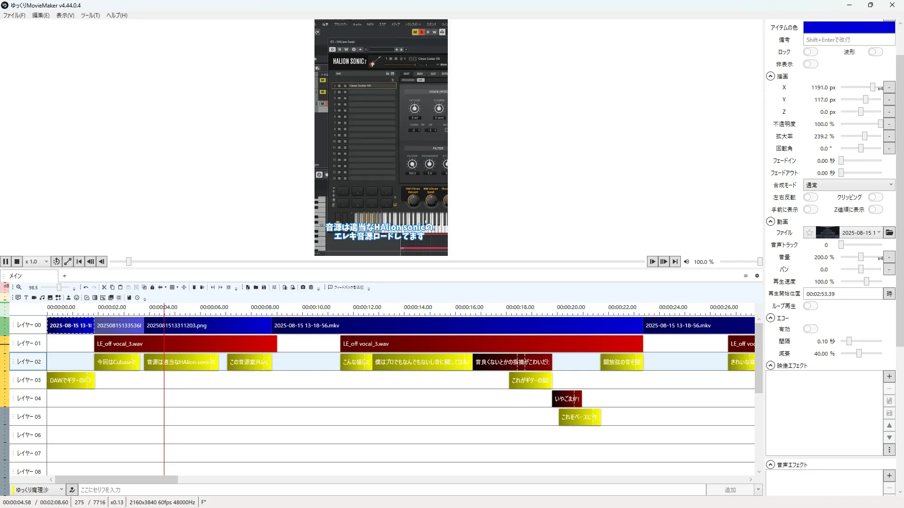Image resolution: width=904 pixels, height=508 pixels.
Task: Click the blue アイテムの色 color swatch
Action: [848, 27]
